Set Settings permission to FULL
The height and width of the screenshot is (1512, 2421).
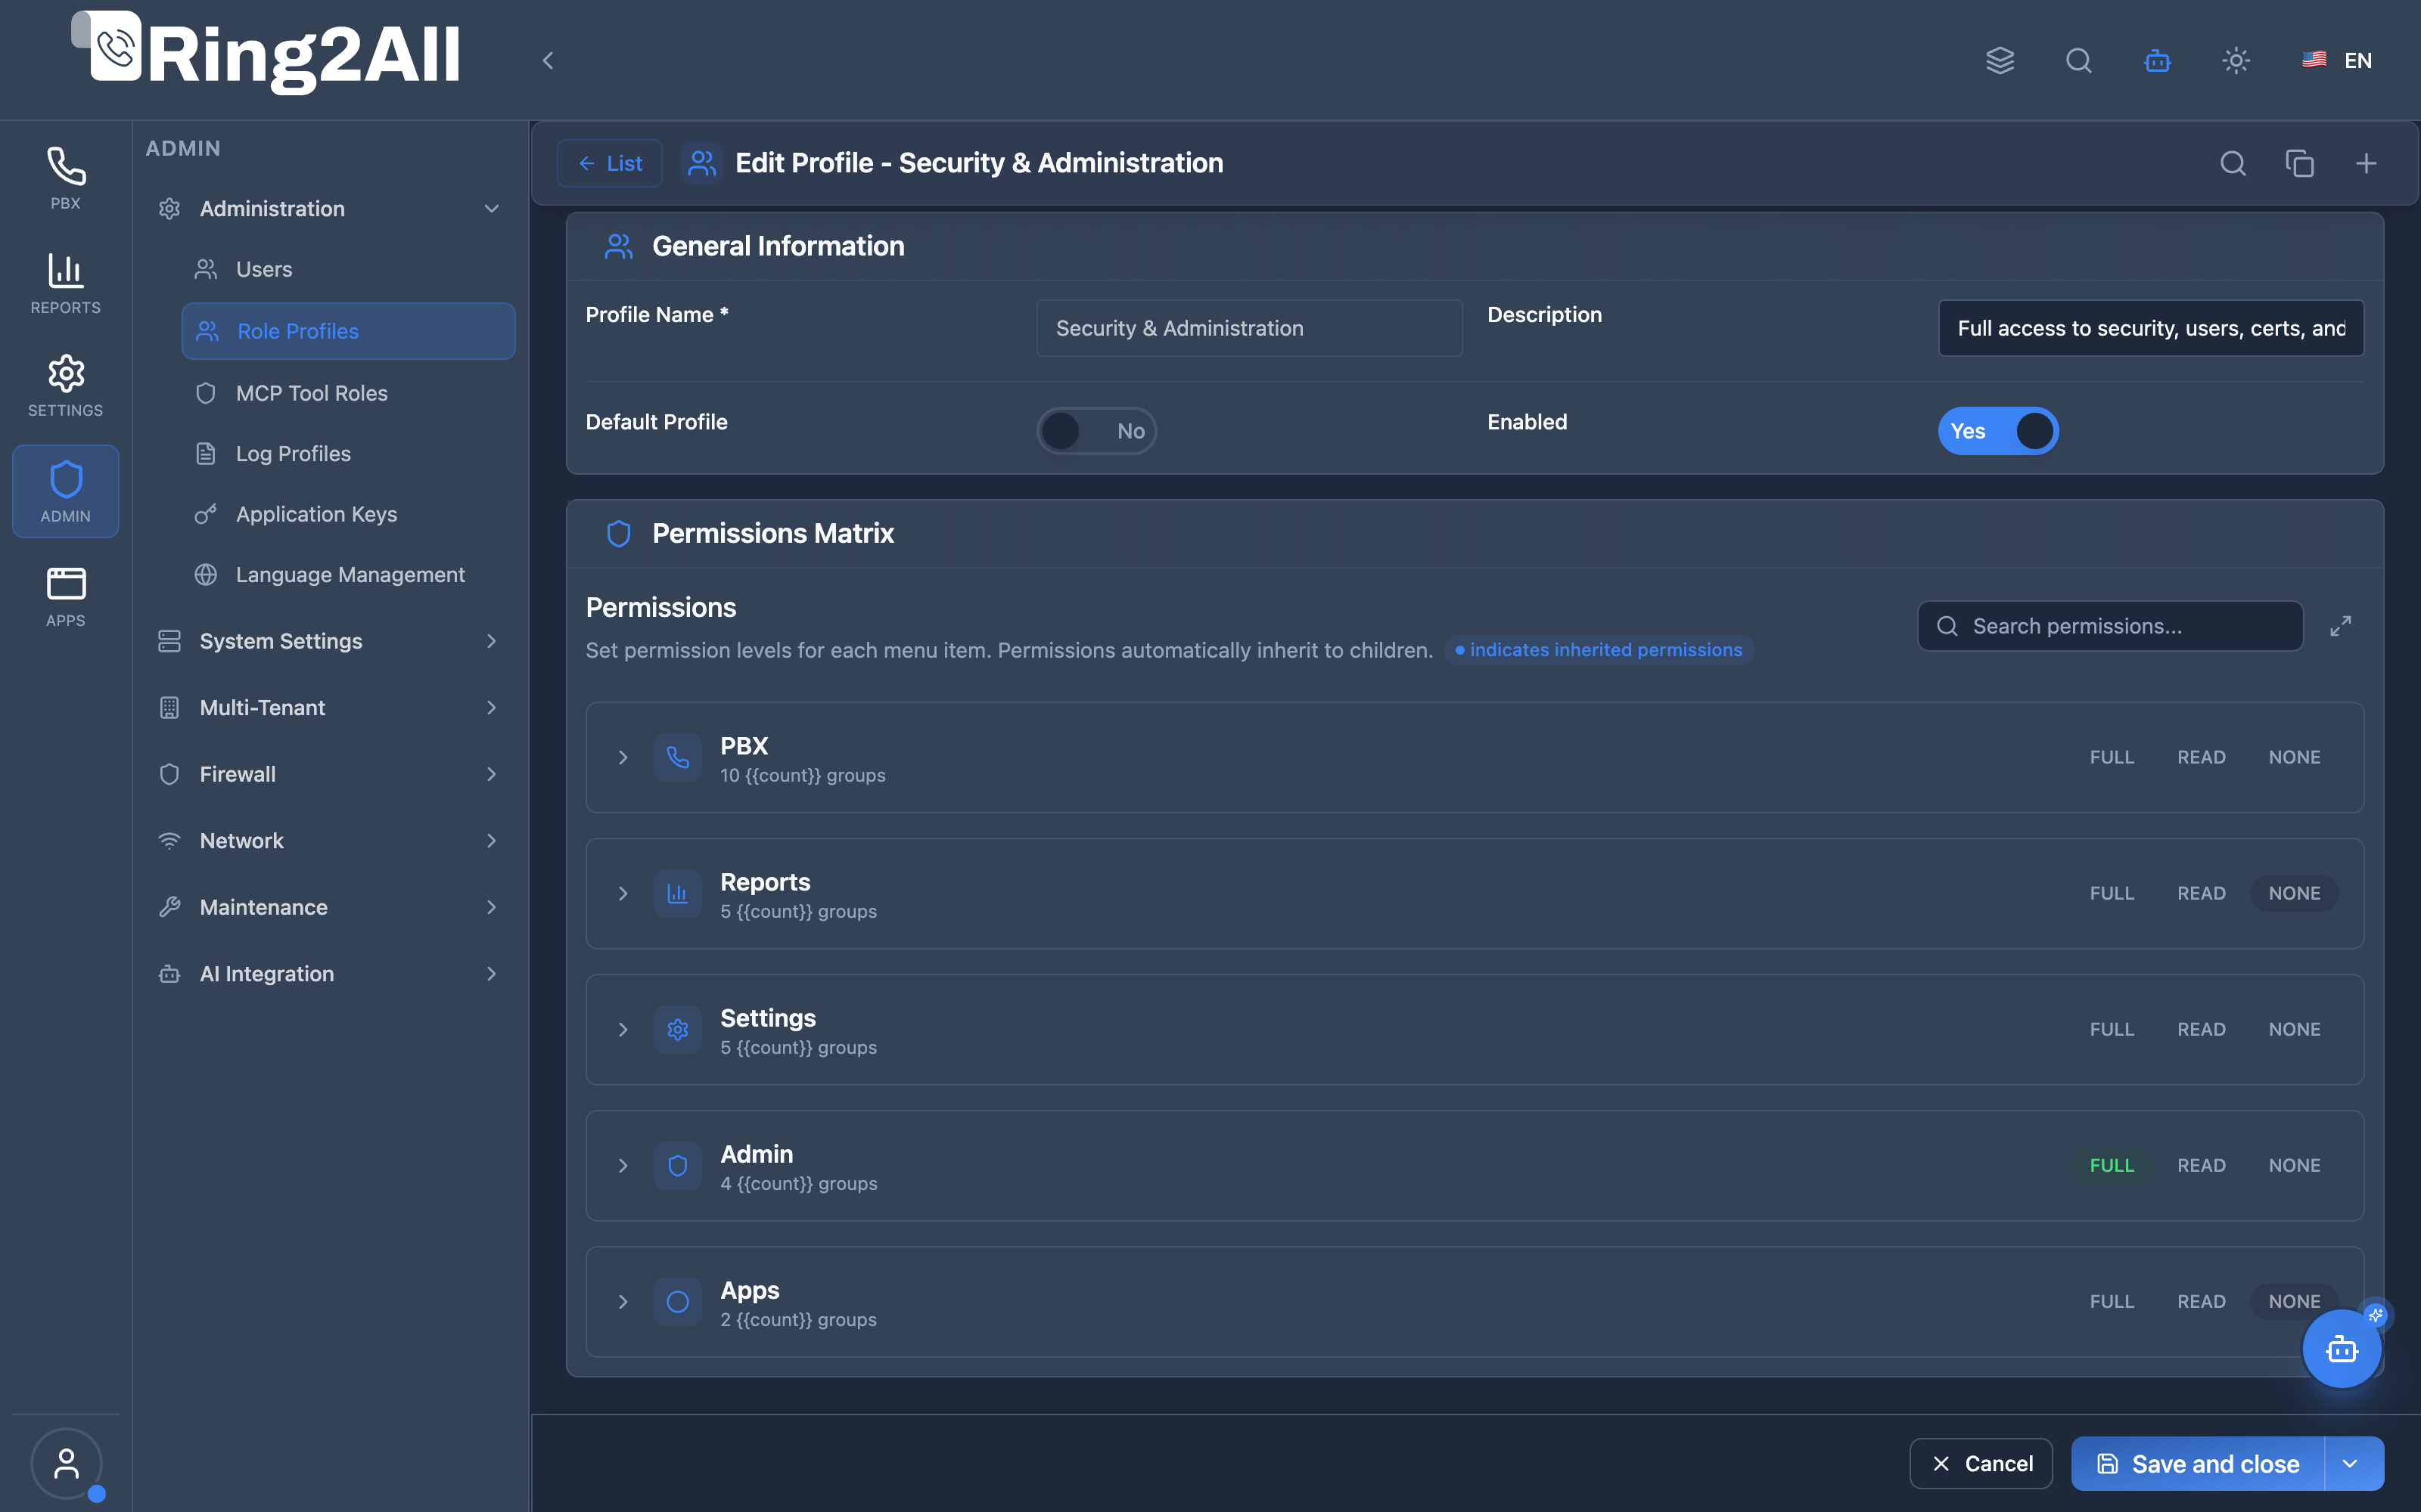pos(2112,1029)
